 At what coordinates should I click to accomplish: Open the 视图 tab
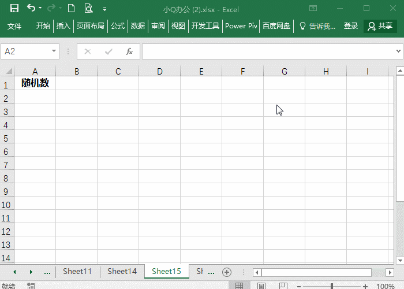coord(178,26)
